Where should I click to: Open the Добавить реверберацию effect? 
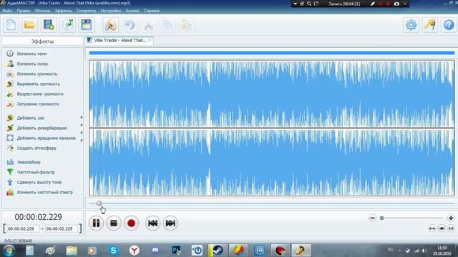coord(42,128)
